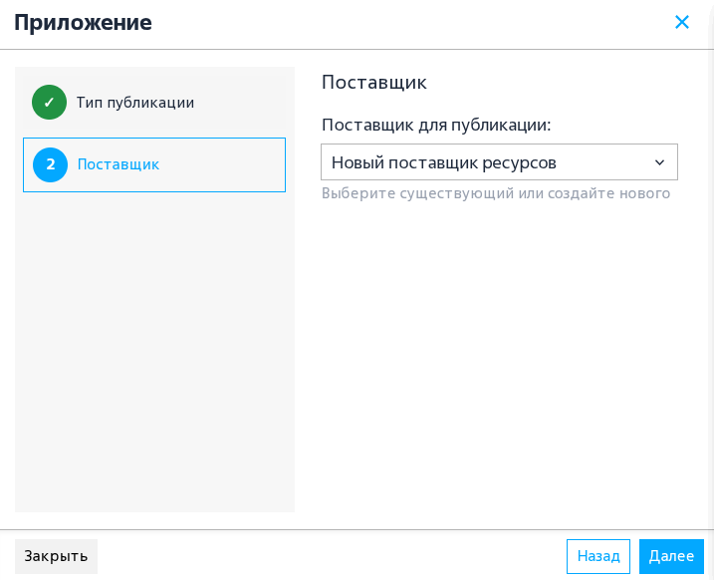Viewport: 714px width, 580px height.
Task: Click the Назад button
Action: pyautogui.click(x=598, y=556)
